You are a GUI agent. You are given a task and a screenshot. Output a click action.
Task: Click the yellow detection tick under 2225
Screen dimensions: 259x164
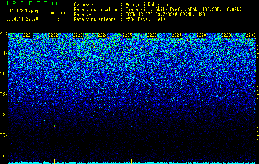(131, 161)
